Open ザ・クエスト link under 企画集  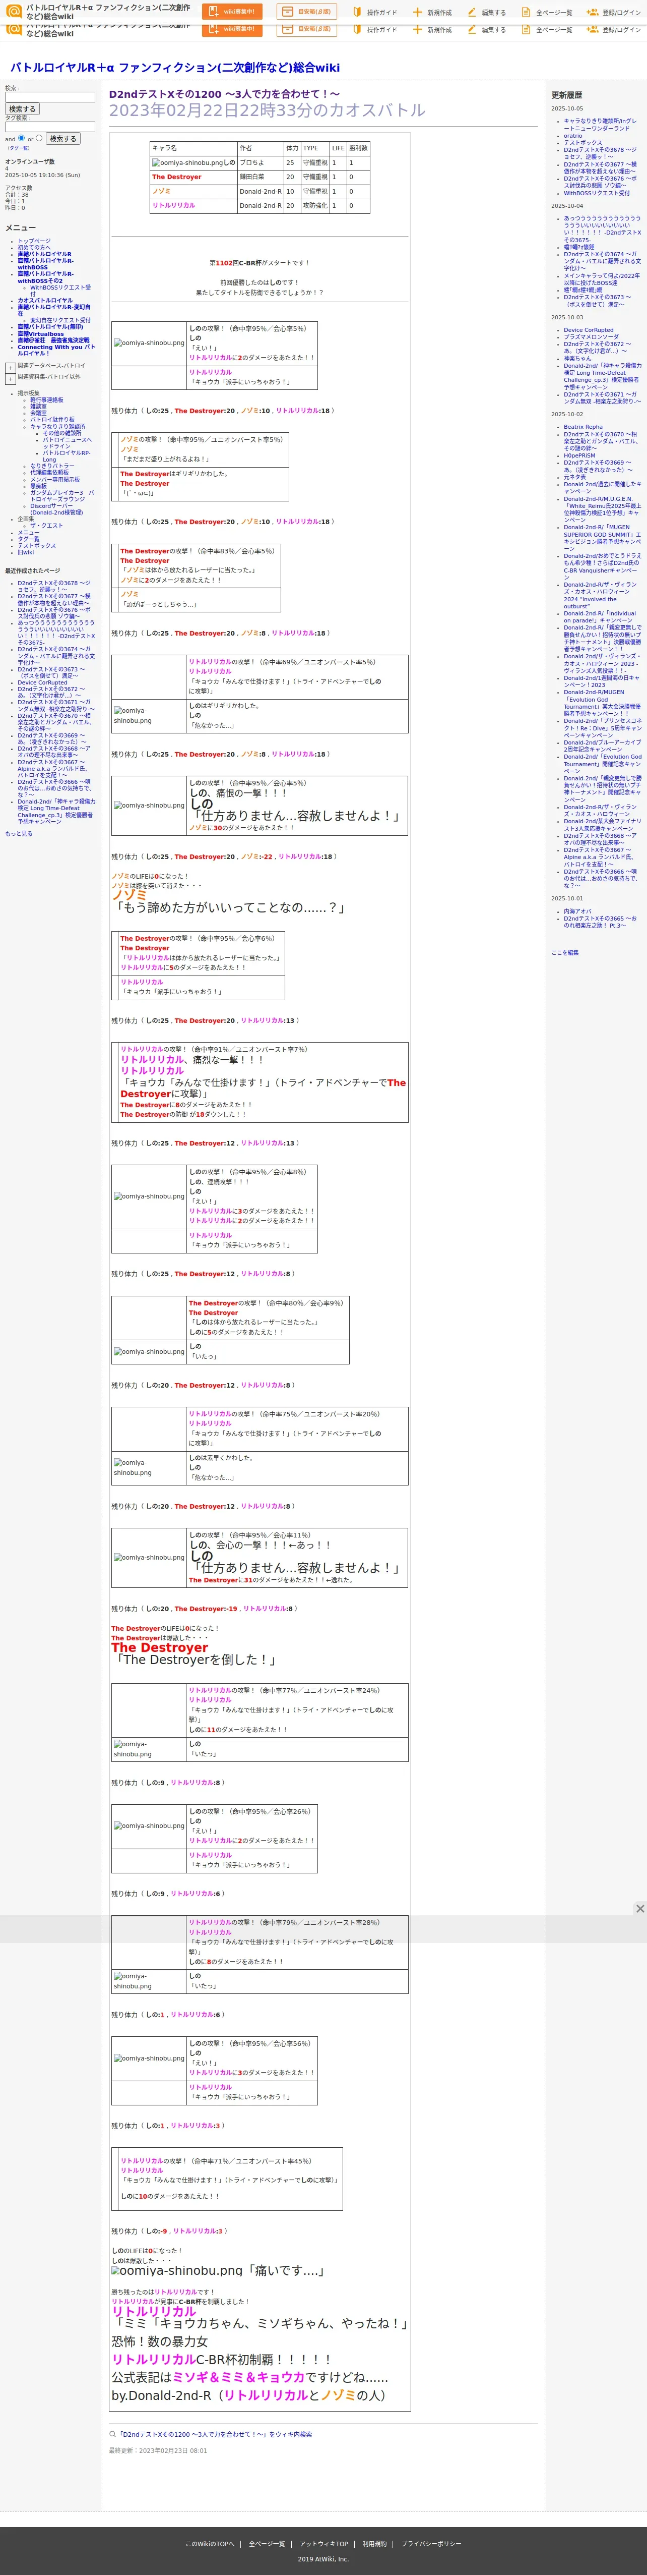pyautogui.click(x=46, y=526)
